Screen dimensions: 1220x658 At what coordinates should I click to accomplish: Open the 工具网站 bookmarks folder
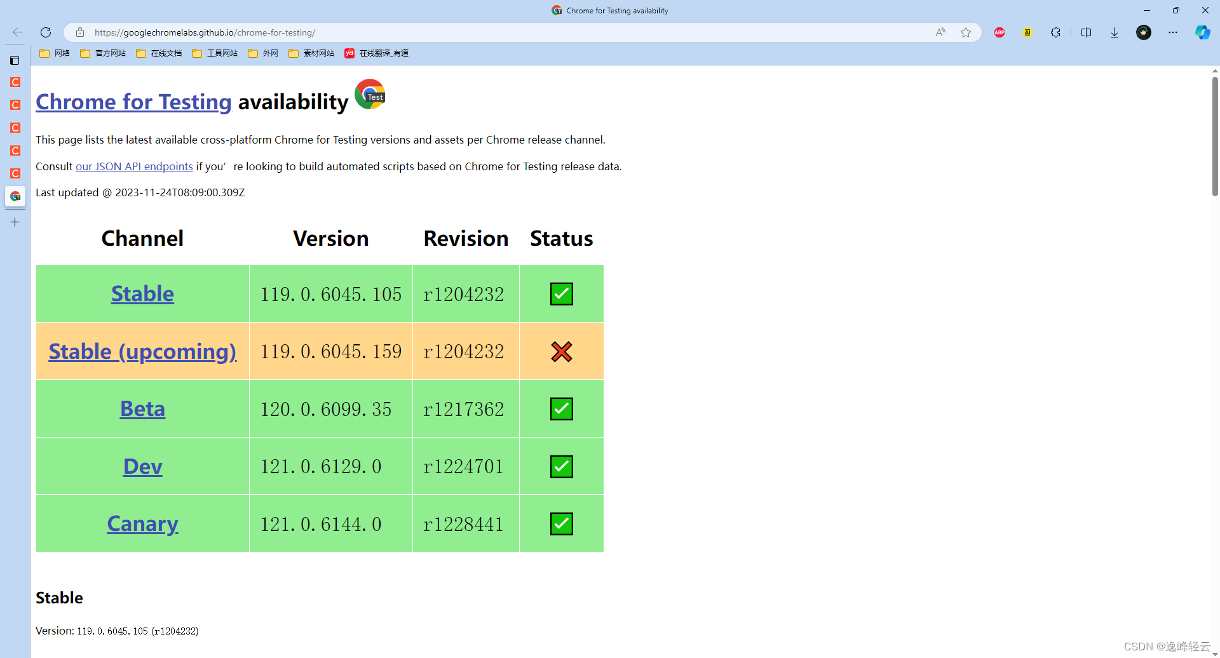tap(215, 53)
